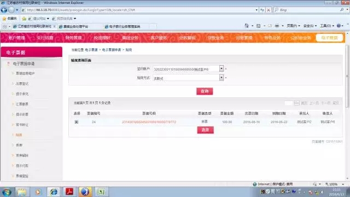Click the icon beside 电子票据申请 in sidebar
The width and height of the screenshot is (350, 197).
[x=9, y=63]
